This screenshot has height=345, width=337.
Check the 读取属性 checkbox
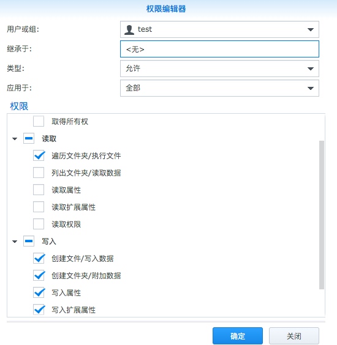click(x=39, y=190)
